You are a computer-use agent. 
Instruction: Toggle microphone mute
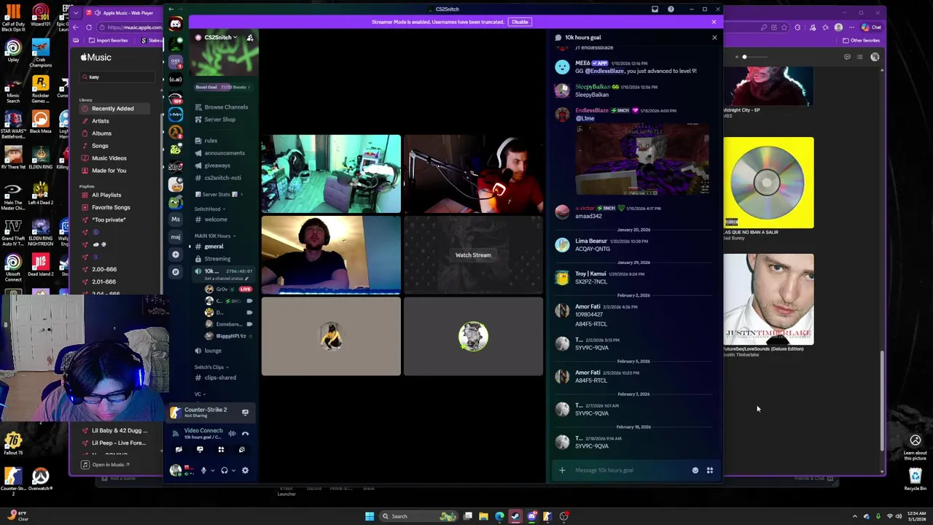(203, 470)
